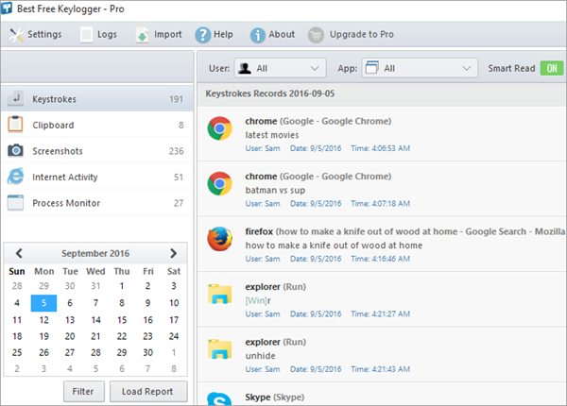This screenshot has height=406, width=567.
Task: Open the App filter dropdown
Action: [420, 68]
